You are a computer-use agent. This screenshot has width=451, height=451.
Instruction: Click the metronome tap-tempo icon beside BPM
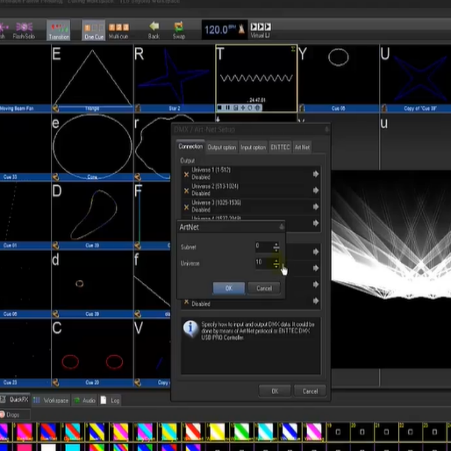[x=242, y=30]
